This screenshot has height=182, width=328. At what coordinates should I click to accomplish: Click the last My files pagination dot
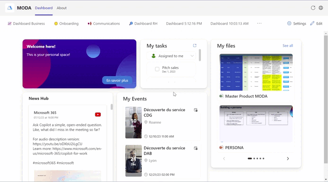[263, 158]
